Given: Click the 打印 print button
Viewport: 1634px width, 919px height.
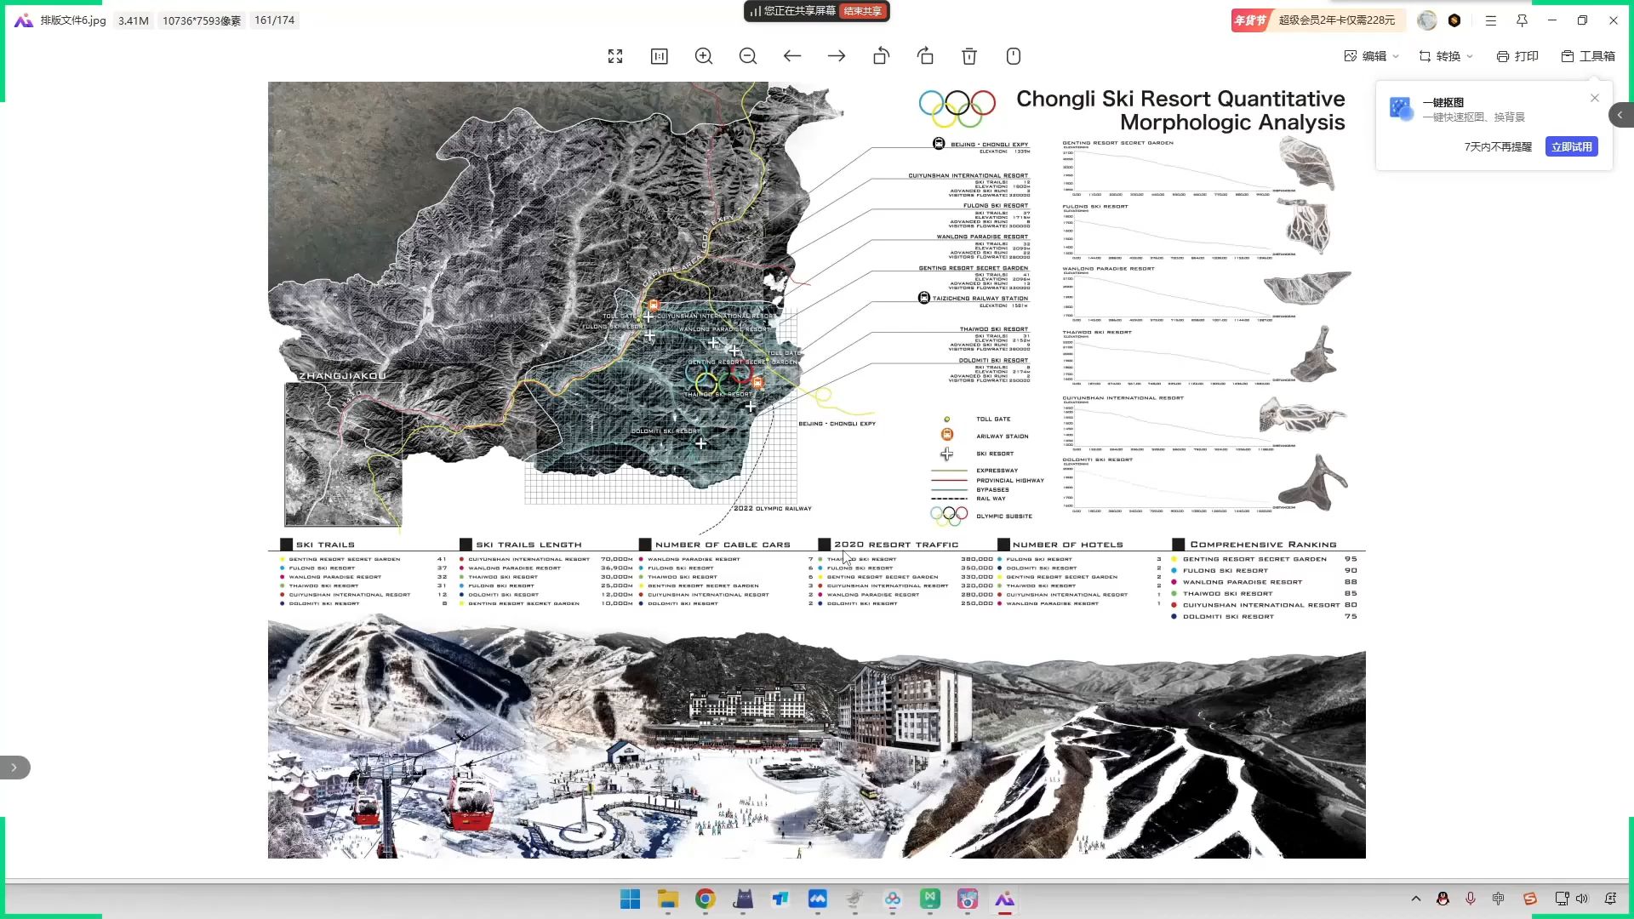Looking at the screenshot, I should [1517, 56].
